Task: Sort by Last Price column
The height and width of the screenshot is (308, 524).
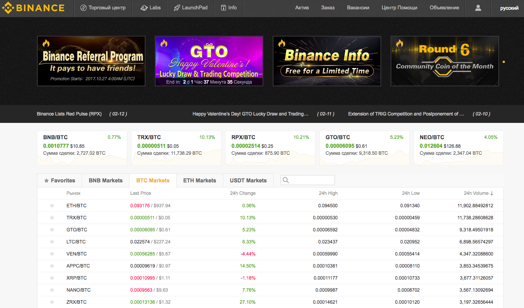Action: 140,193
